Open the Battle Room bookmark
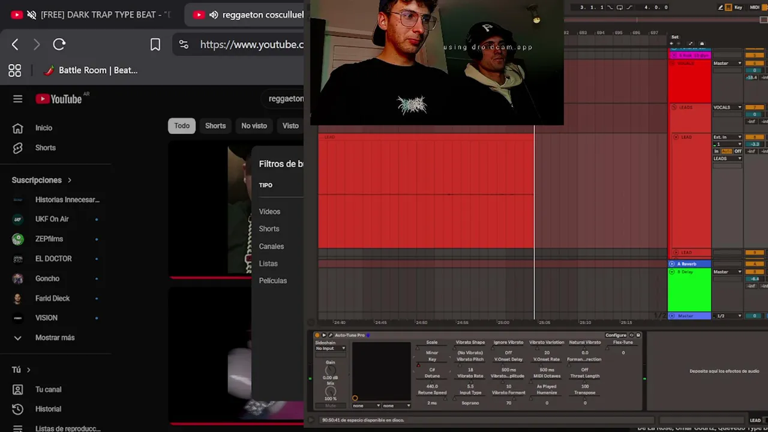The width and height of the screenshot is (768, 432). click(91, 70)
